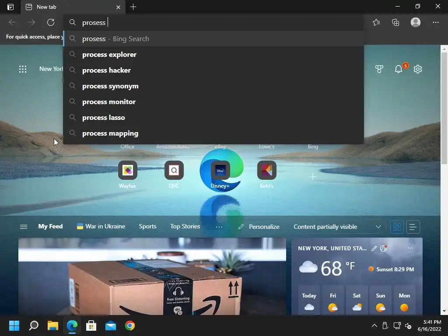Open the Rewards trophy icon
This screenshot has width=448, height=336.
click(x=379, y=69)
